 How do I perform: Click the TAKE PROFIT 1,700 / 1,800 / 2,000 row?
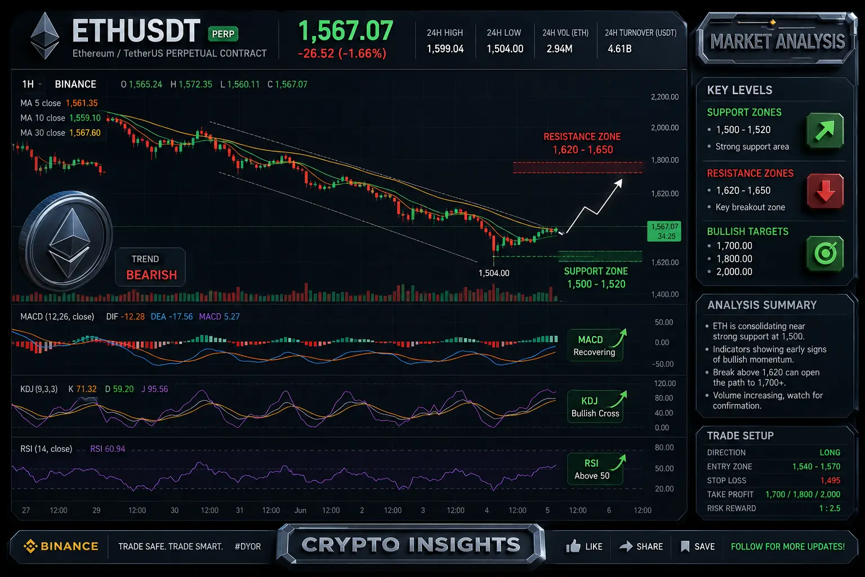(774, 495)
